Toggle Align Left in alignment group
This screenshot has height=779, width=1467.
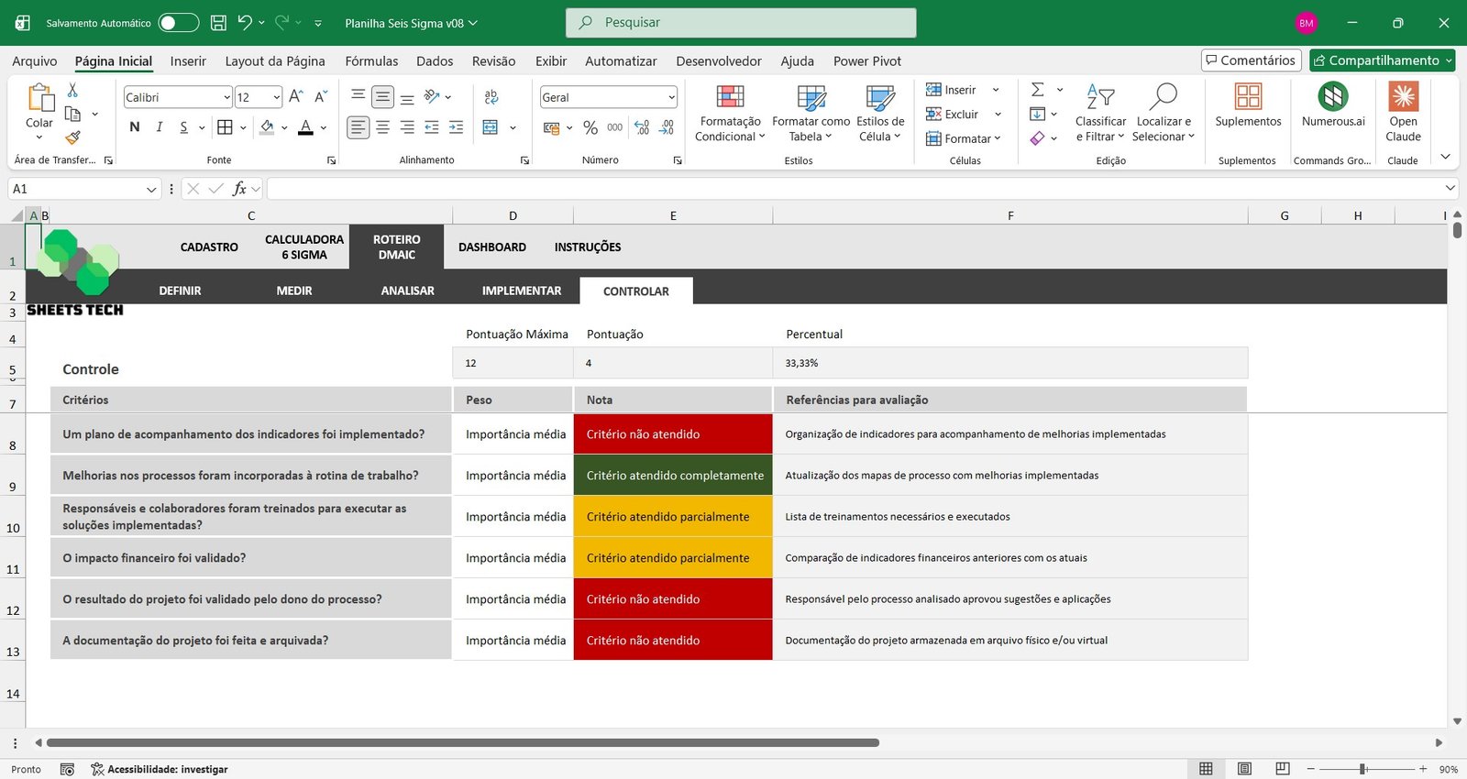[x=358, y=127]
